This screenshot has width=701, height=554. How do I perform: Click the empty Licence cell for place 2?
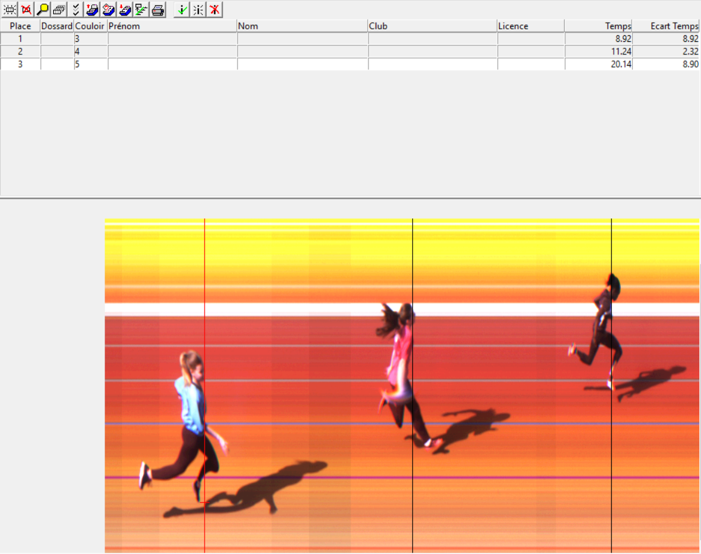(x=531, y=51)
